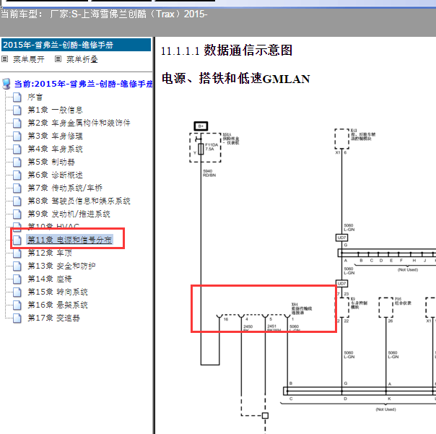Screen dimensions: 436x434
Task: Click the collapse icon beside 菜单折叠
Action: click(x=58, y=59)
